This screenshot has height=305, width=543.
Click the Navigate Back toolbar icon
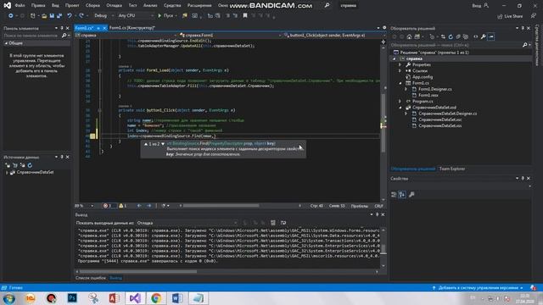click(x=11, y=15)
